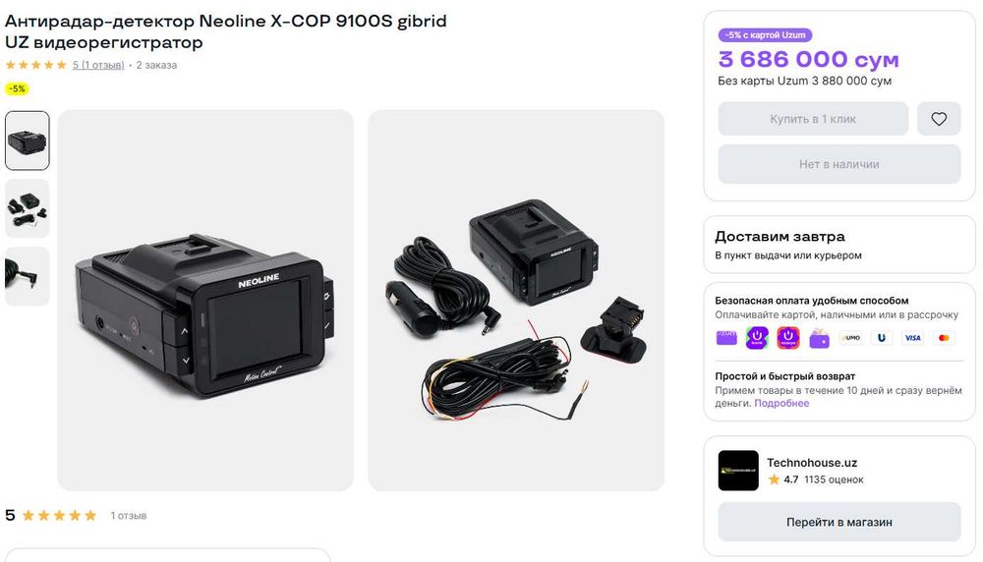Select the first product thumbnail
The height and width of the screenshot is (562, 983).
pyautogui.click(x=27, y=140)
